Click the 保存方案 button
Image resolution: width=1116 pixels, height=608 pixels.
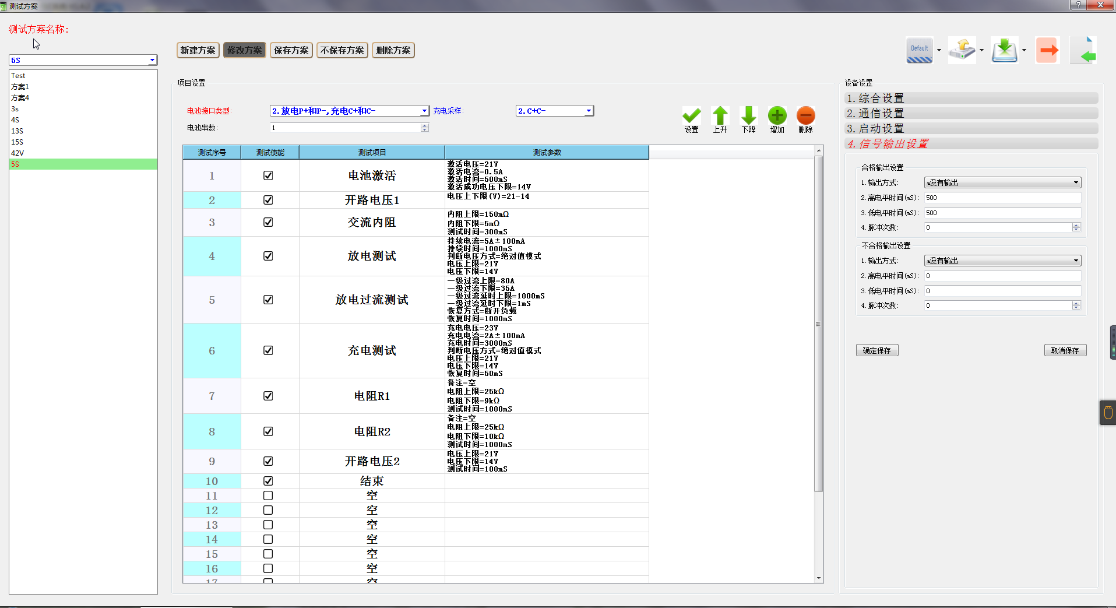(x=291, y=50)
